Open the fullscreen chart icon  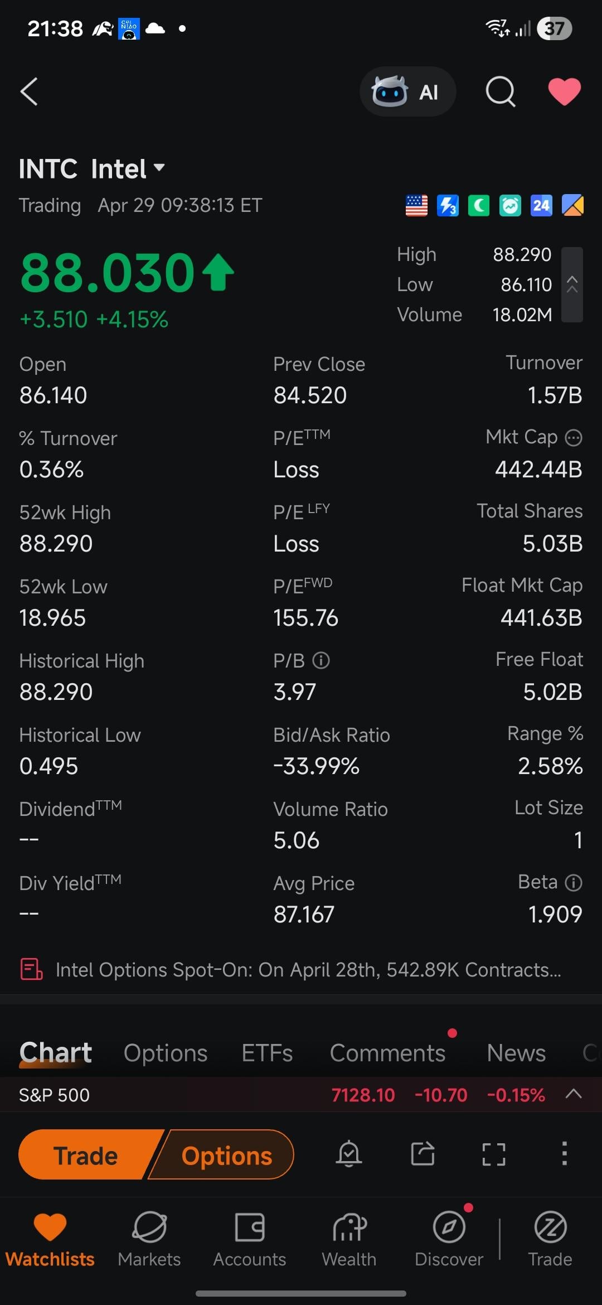[494, 1153]
